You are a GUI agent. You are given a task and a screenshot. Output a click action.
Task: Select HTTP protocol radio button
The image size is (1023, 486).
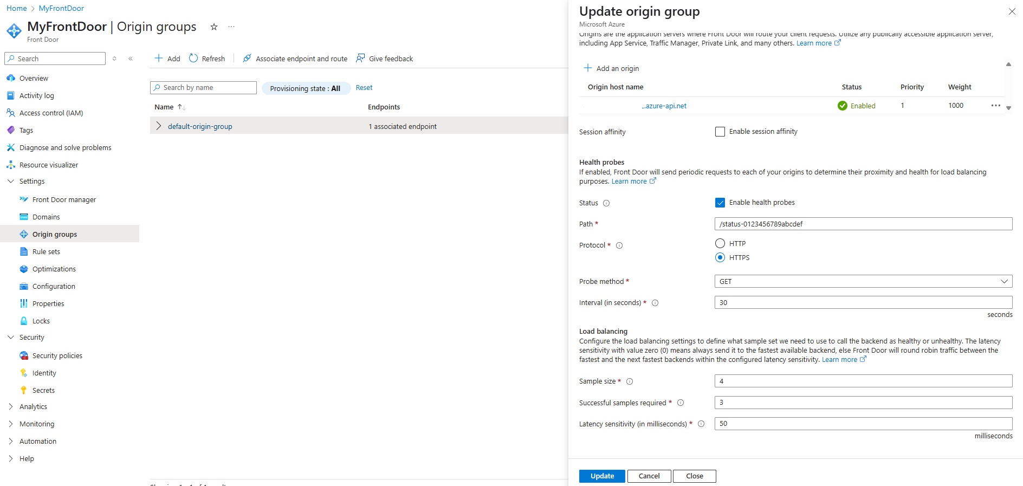point(720,243)
